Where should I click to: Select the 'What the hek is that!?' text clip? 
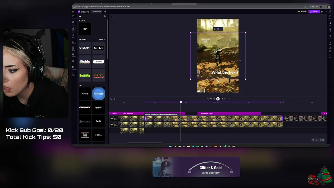pos(229,114)
